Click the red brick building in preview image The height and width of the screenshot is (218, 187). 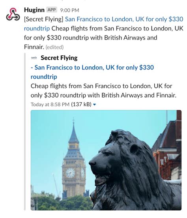point(167,150)
